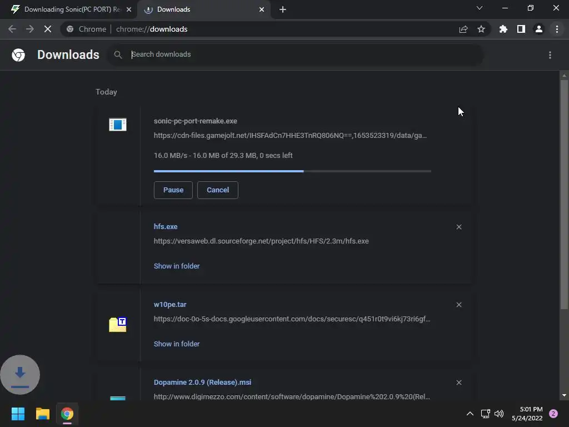Click the w10pe.tar archive icon
This screenshot has height=427, width=569.
click(x=118, y=324)
